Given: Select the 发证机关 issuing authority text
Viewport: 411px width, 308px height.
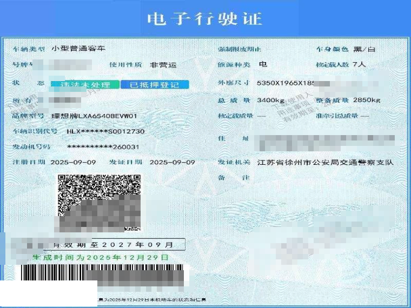Looking at the screenshot, I should pos(326,162).
